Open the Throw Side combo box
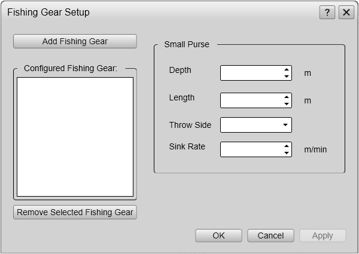The image size is (359, 254). click(256, 125)
